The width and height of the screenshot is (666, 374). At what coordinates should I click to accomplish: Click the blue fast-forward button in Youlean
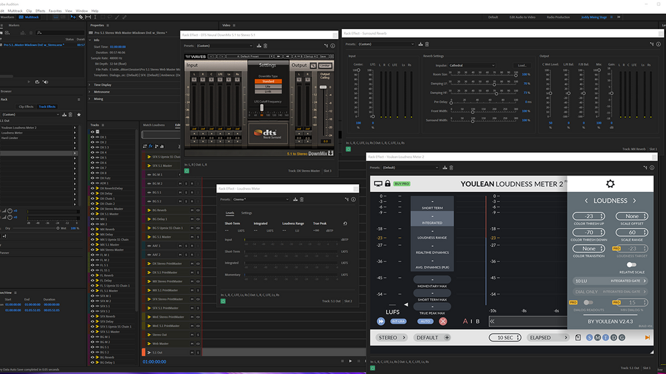pyautogui.click(x=381, y=322)
